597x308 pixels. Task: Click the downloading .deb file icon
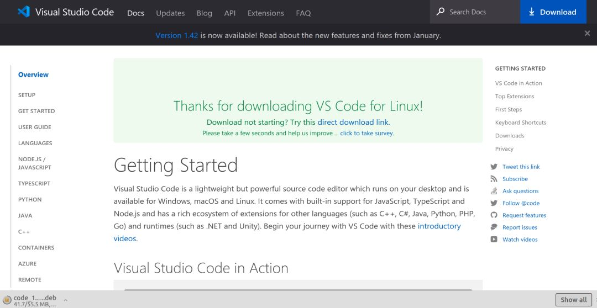click(x=7, y=300)
